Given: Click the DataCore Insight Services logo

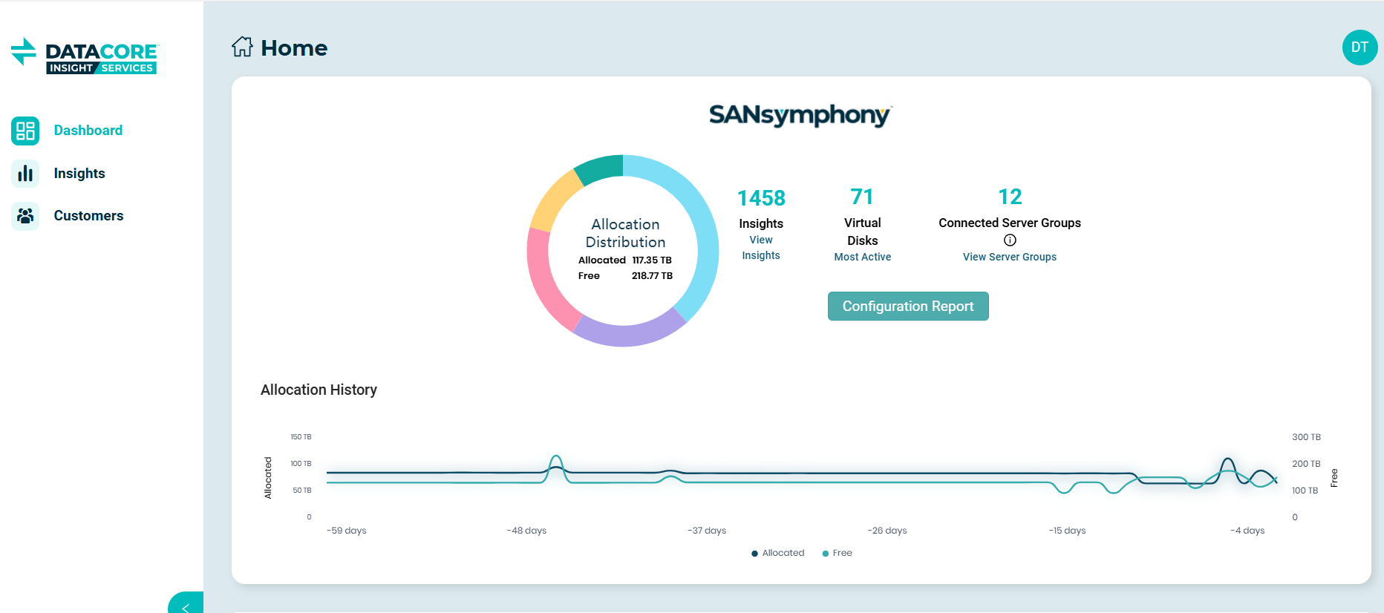Looking at the screenshot, I should pos(85,56).
